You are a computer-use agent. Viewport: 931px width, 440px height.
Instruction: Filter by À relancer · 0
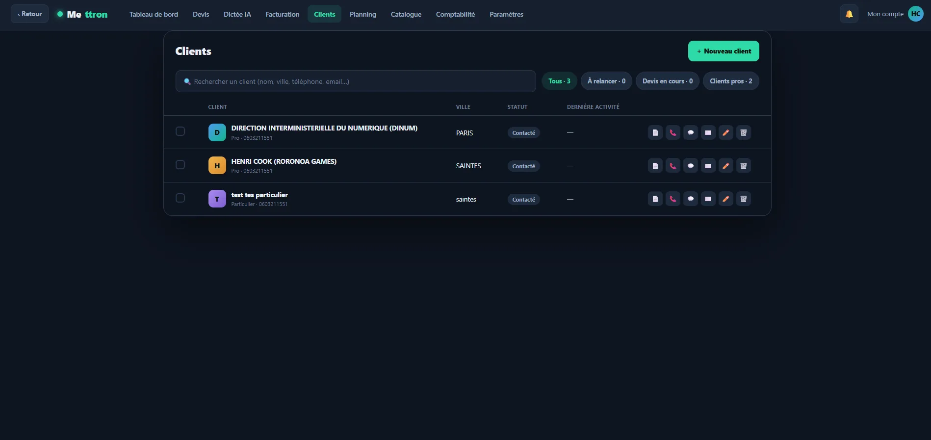[606, 81]
